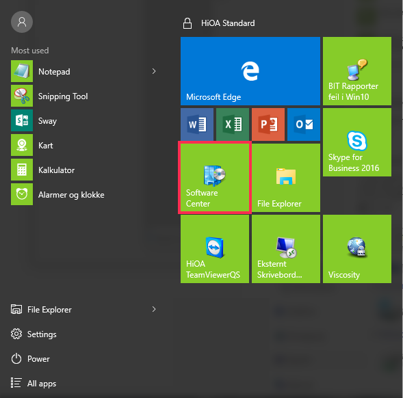
Task: Open the Outlook tile
Action: 304,124
